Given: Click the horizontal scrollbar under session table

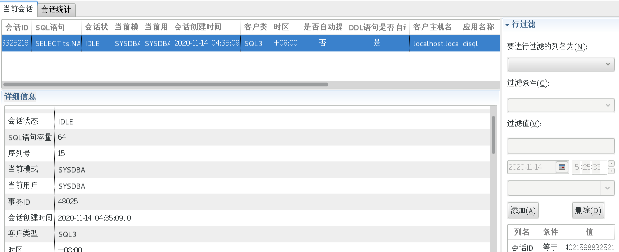Looking at the screenshot, I should 166,84.
